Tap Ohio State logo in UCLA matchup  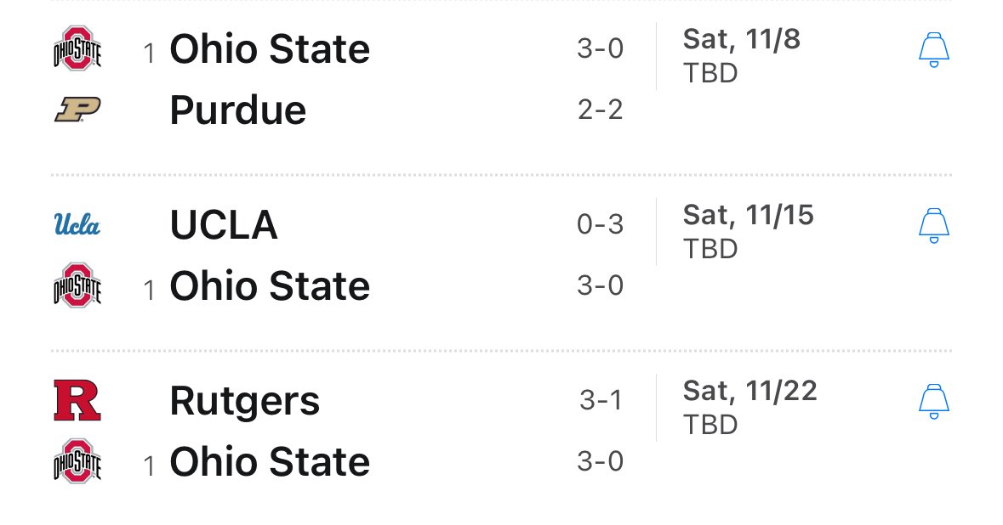click(77, 285)
